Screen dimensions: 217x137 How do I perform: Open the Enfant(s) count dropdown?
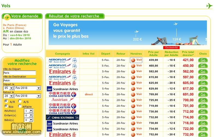[x=29, y=115]
